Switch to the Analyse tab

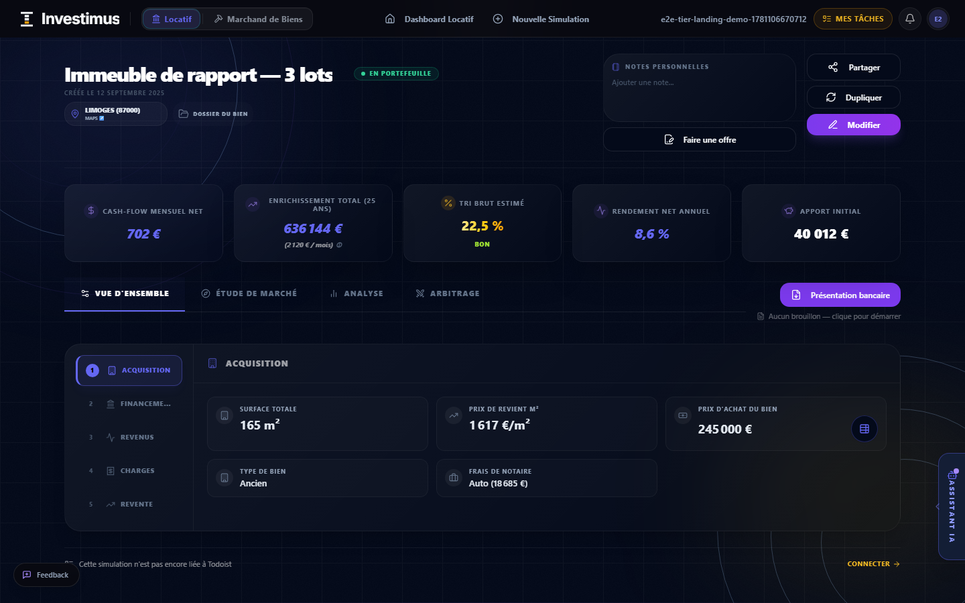pyautogui.click(x=357, y=293)
